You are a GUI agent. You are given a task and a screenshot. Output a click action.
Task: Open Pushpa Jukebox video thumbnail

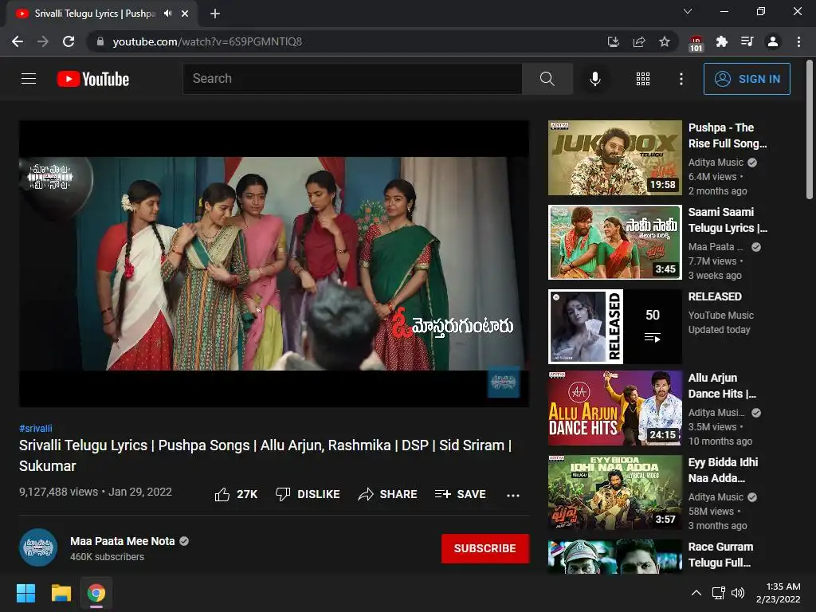(x=615, y=158)
